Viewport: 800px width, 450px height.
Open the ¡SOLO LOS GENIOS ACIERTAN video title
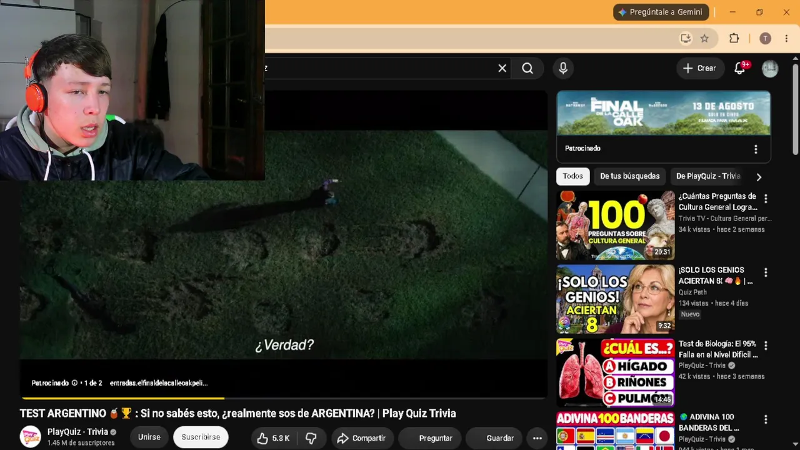pyautogui.click(x=716, y=276)
